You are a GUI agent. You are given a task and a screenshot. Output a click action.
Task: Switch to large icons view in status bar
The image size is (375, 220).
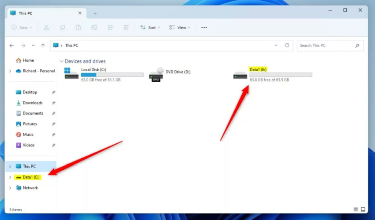363,209
